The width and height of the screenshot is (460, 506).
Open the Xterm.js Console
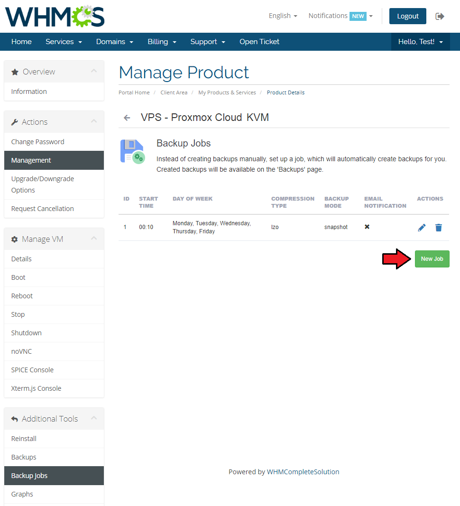[54, 388]
